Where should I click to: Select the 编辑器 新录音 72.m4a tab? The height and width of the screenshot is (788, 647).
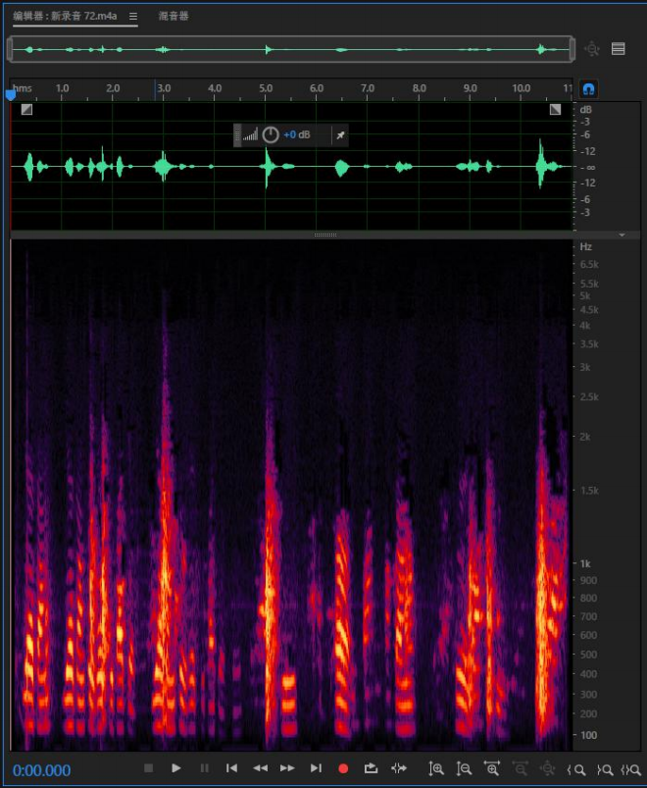pos(66,16)
